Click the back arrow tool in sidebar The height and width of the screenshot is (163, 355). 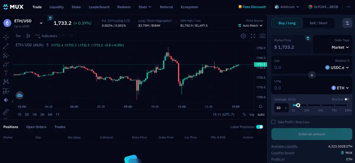click(6, 100)
